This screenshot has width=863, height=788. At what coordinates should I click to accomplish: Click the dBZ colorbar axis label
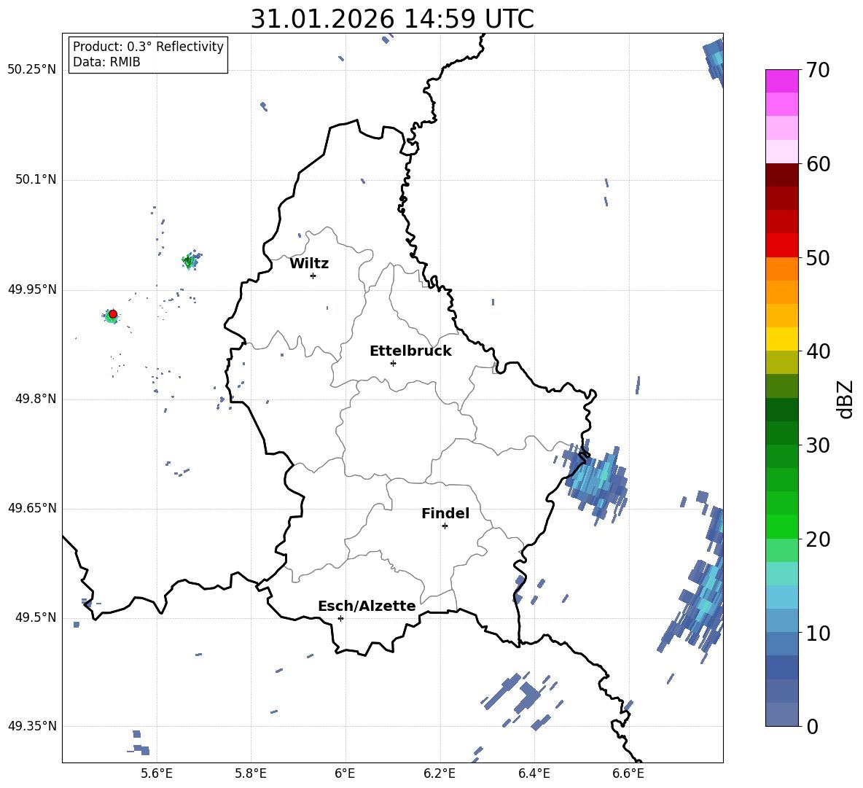tap(846, 398)
